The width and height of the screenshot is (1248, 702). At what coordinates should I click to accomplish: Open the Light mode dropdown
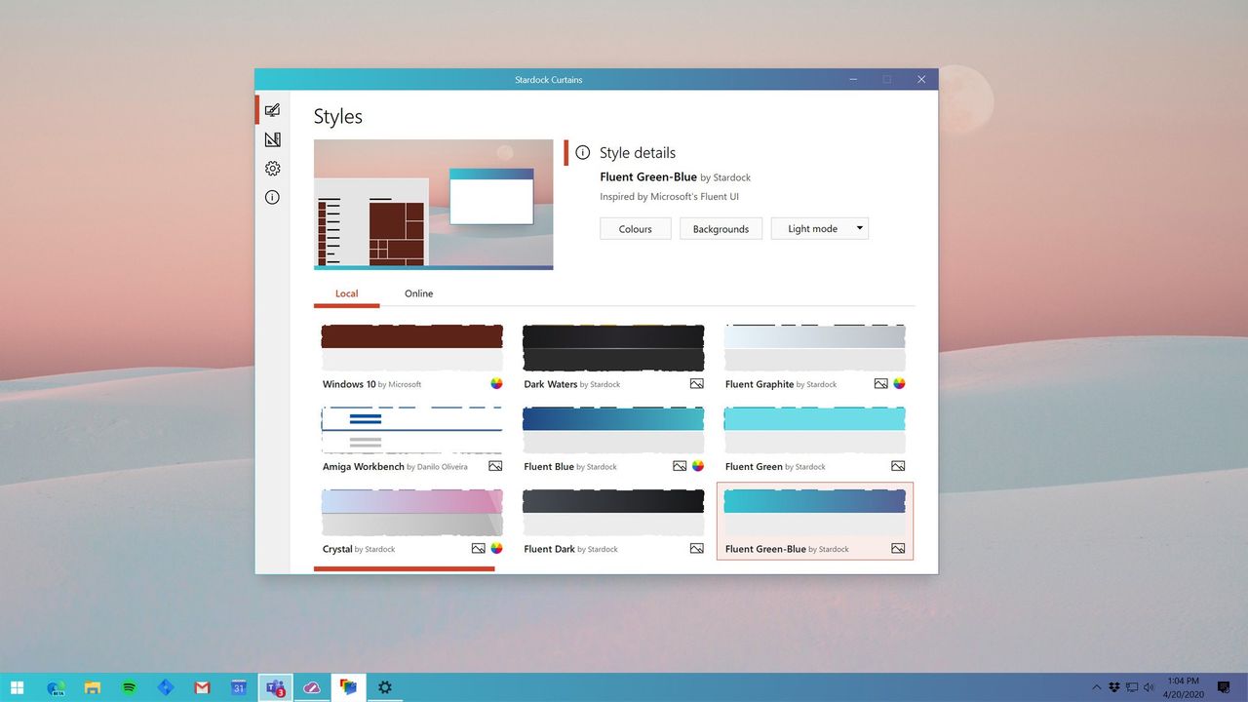[820, 228]
